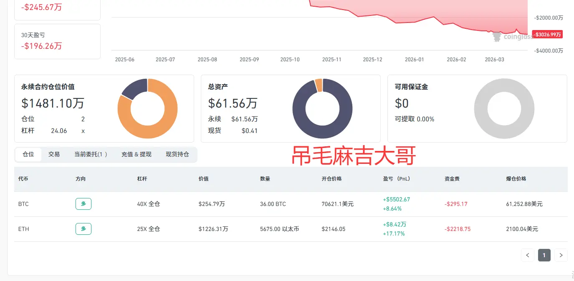Viewport: 574px width, 281px height.
Task: Click the -$2218.75 funding fee
Action: click(x=458, y=229)
